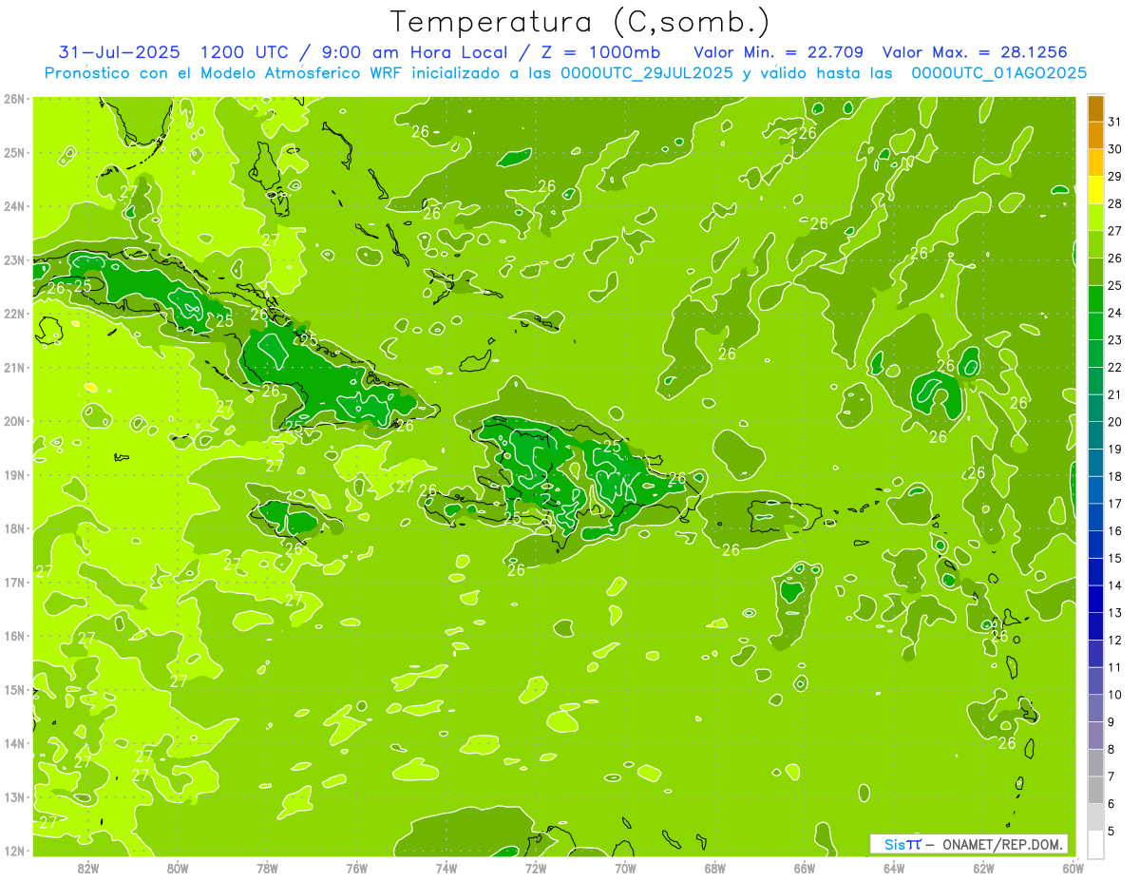Click the 19N latitude axis label

coord(14,475)
